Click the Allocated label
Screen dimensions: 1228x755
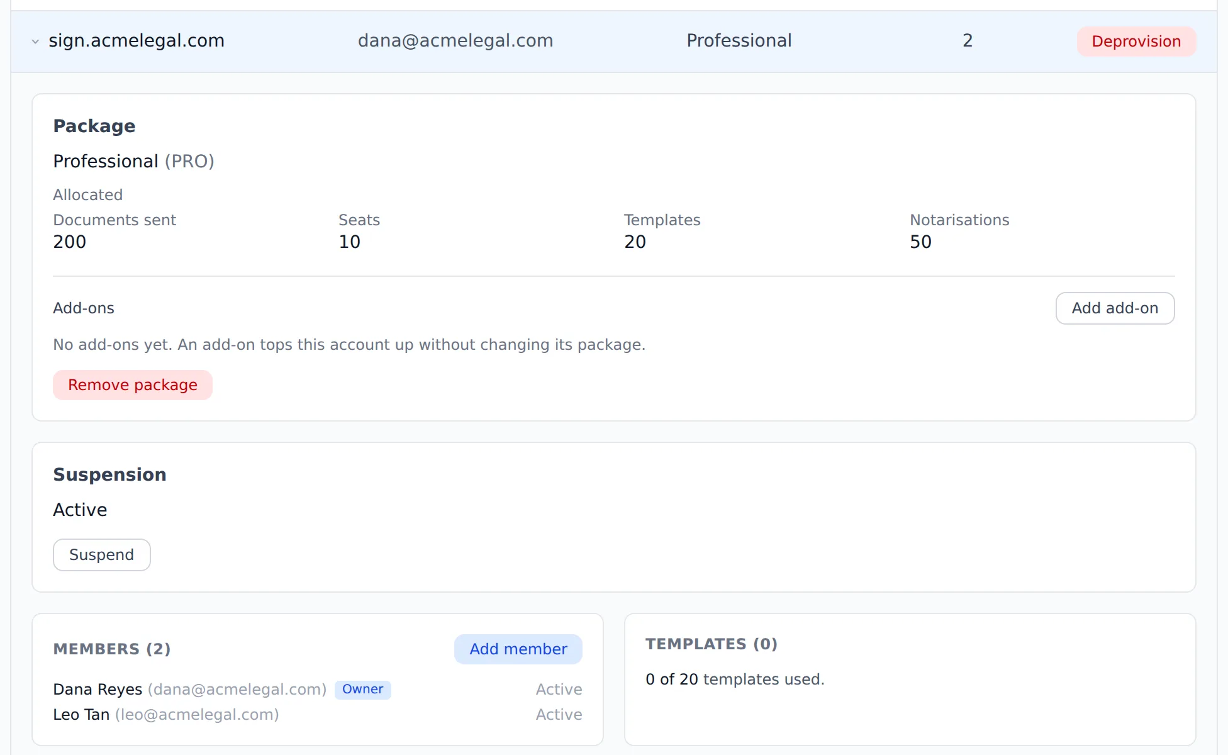click(x=88, y=195)
